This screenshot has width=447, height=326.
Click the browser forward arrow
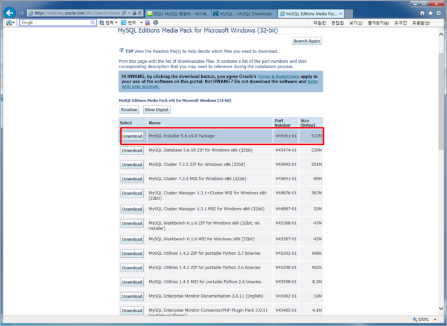point(21,13)
